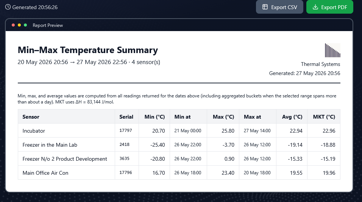Click average value -15.33
Image resolution: width=362 pixels, height=202 pixels.
295,159
